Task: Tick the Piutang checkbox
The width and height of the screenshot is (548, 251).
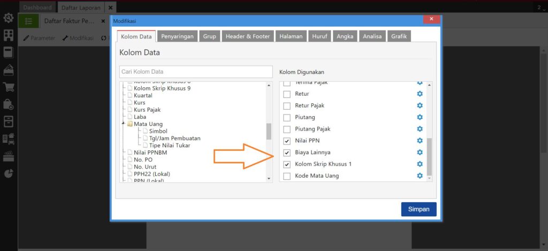Action: pos(287,117)
